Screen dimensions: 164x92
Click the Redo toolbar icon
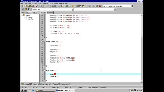tap(48, 6)
